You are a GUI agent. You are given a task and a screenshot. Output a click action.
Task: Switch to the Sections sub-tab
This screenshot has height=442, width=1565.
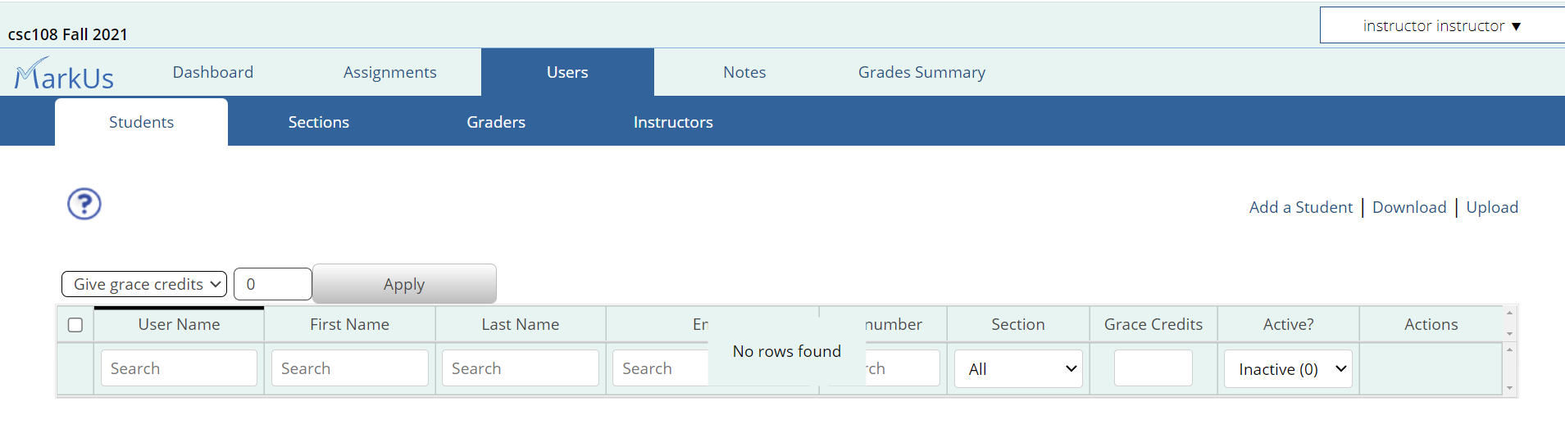tap(319, 122)
